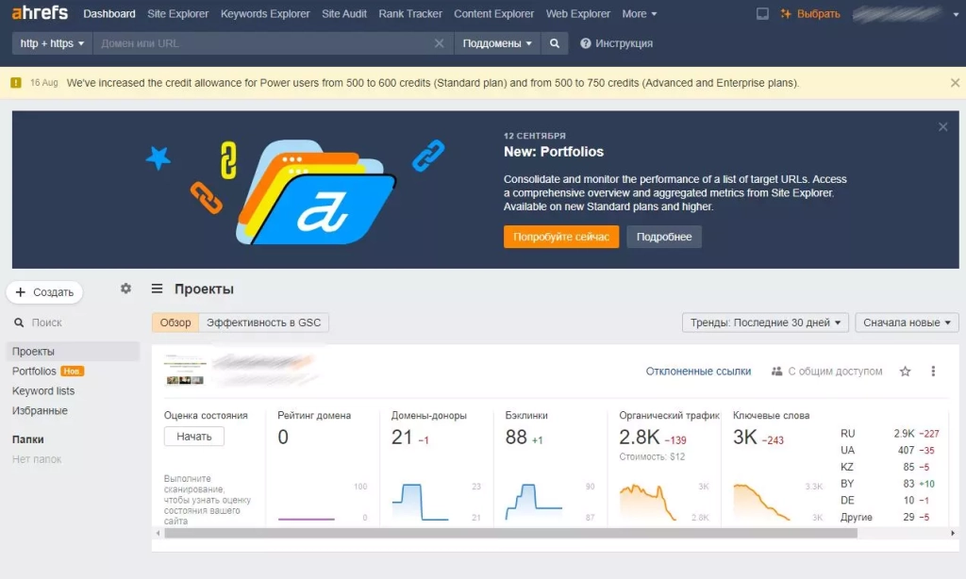Screen dimensions: 966x579
Task: Open Keyword lists in the sidebar
Action: pos(43,390)
